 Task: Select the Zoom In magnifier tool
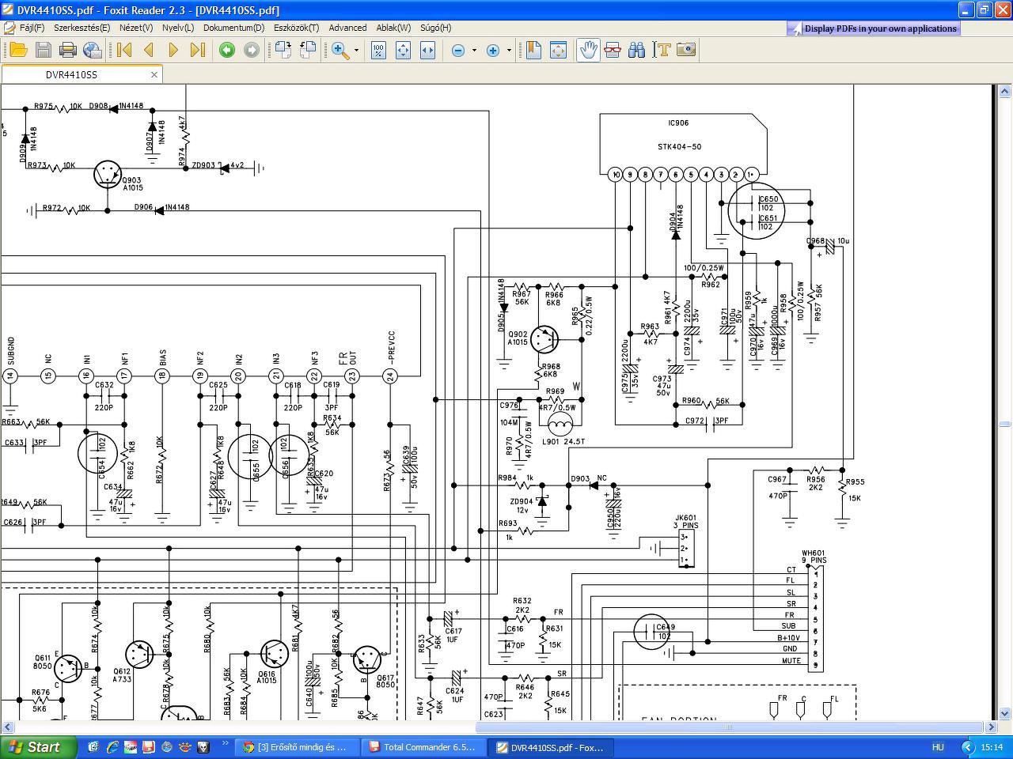(x=340, y=50)
